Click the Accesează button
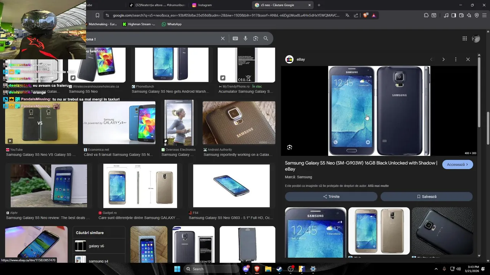 pos(457,165)
